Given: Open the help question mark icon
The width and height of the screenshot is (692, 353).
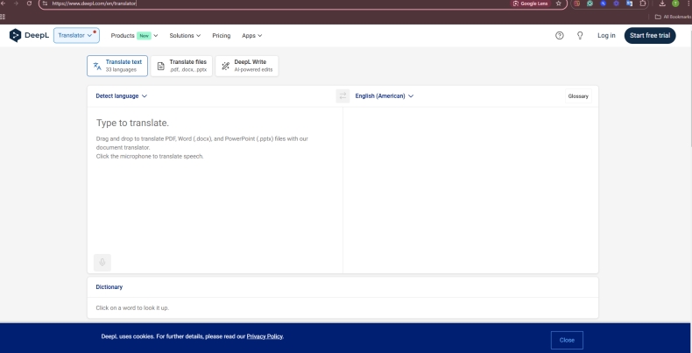Looking at the screenshot, I should point(560,35).
